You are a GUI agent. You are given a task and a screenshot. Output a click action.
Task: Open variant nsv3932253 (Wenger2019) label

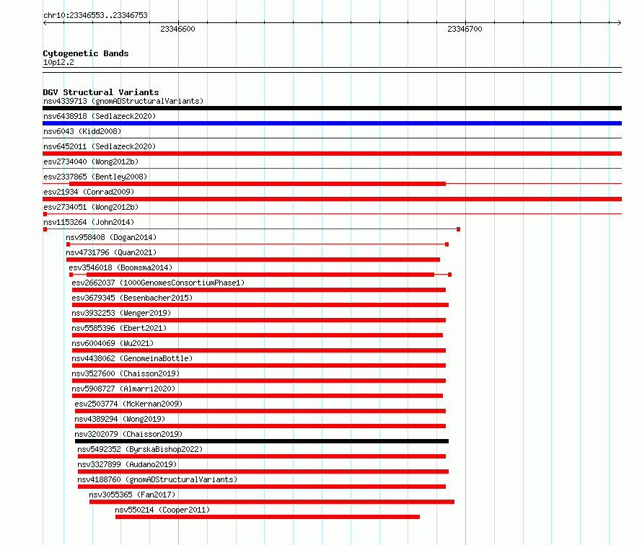(121, 313)
